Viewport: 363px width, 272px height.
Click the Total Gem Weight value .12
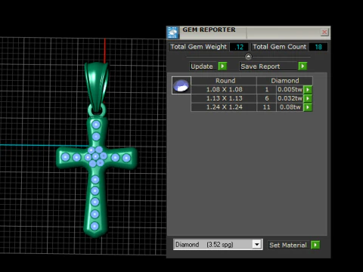tap(239, 47)
